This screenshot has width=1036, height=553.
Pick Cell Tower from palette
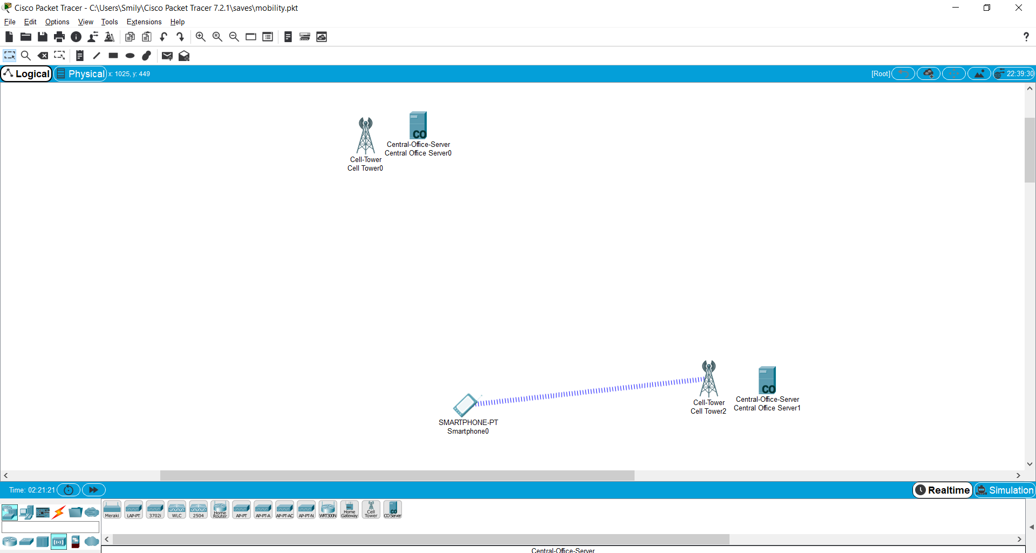(x=371, y=510)
